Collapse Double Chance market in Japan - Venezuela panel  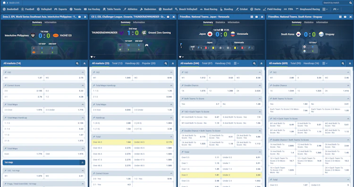(x=260, y=85)
